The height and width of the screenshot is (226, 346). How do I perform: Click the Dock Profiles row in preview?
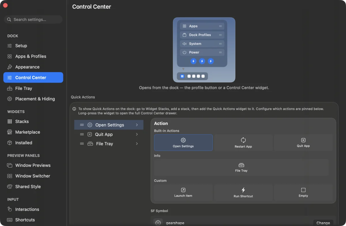(202, 35)
